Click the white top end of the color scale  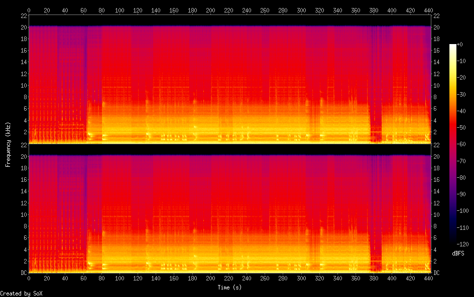click(x=453, y=46)
